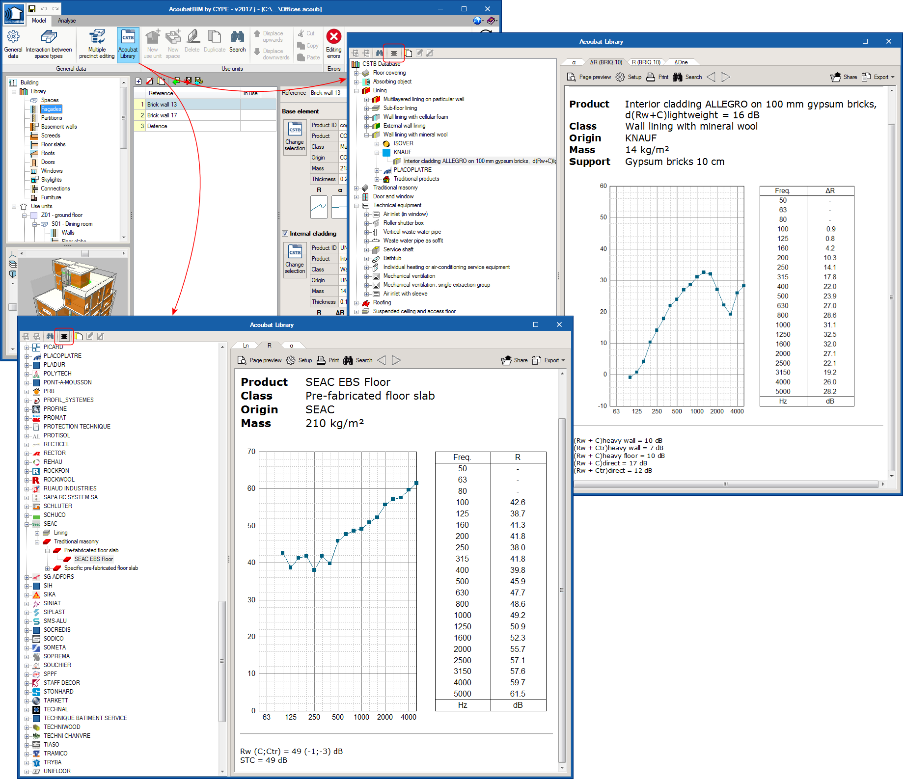This screenshot has width=905, height=781.
Task: Expand the Roofing node
Action: click(356, 302)
